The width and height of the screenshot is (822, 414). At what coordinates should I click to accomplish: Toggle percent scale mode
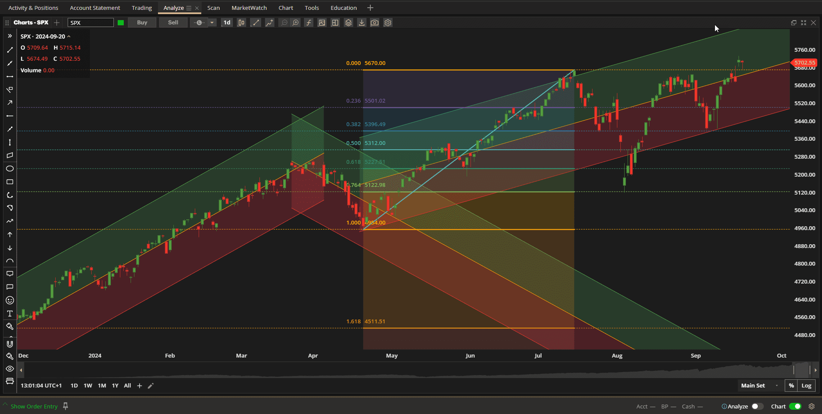coord(791,385)
